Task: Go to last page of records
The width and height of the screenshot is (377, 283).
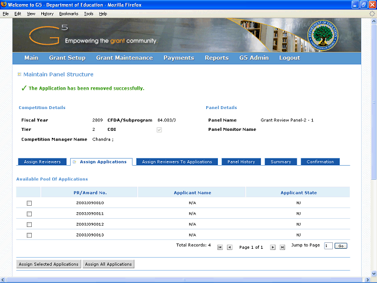Action: [283, 248]
